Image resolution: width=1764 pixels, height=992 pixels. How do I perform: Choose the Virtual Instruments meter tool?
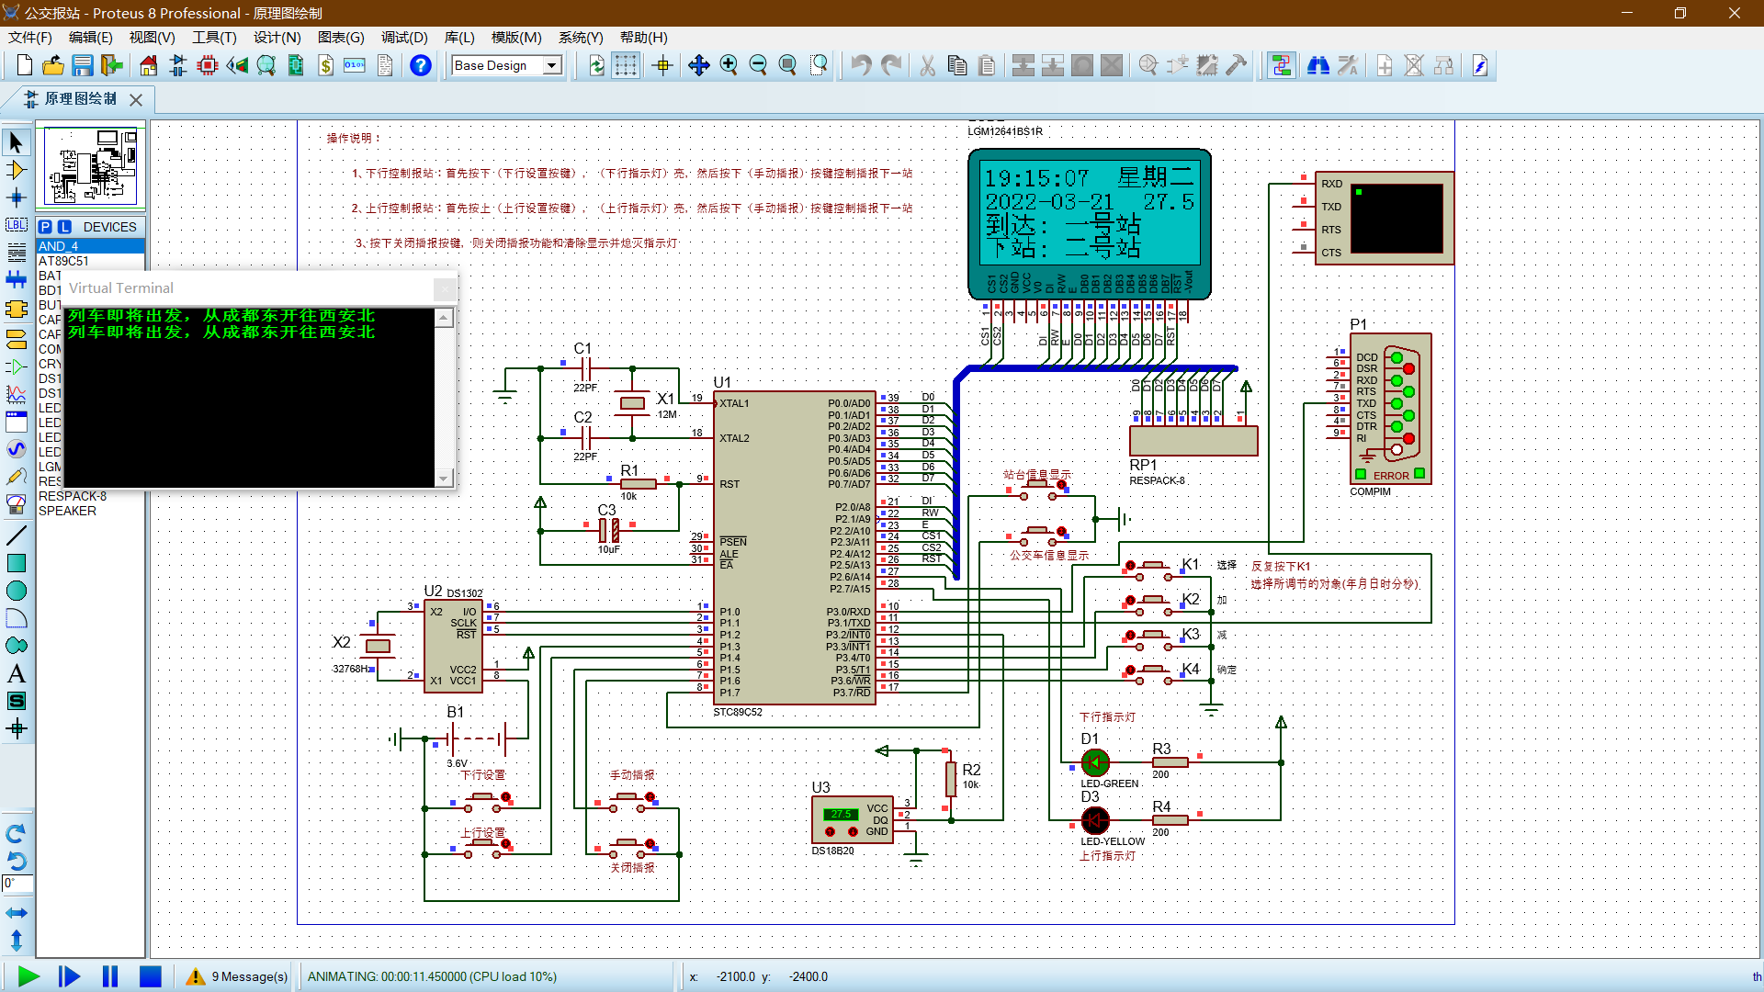(17, 504)
